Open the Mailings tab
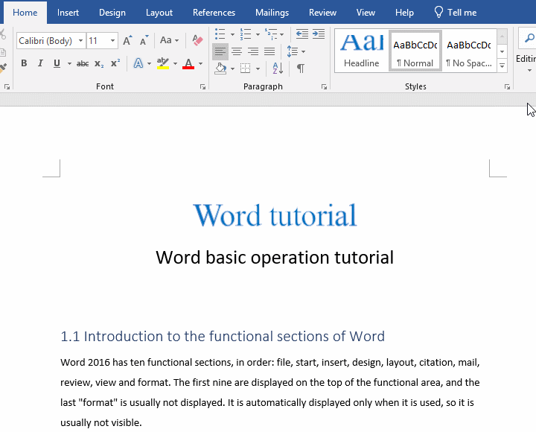This screenshot has width=536, height=432. coord(272,13)
